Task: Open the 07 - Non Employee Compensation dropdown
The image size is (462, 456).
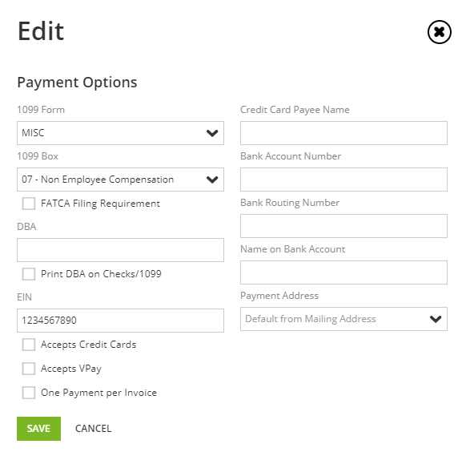Action: 120,180
